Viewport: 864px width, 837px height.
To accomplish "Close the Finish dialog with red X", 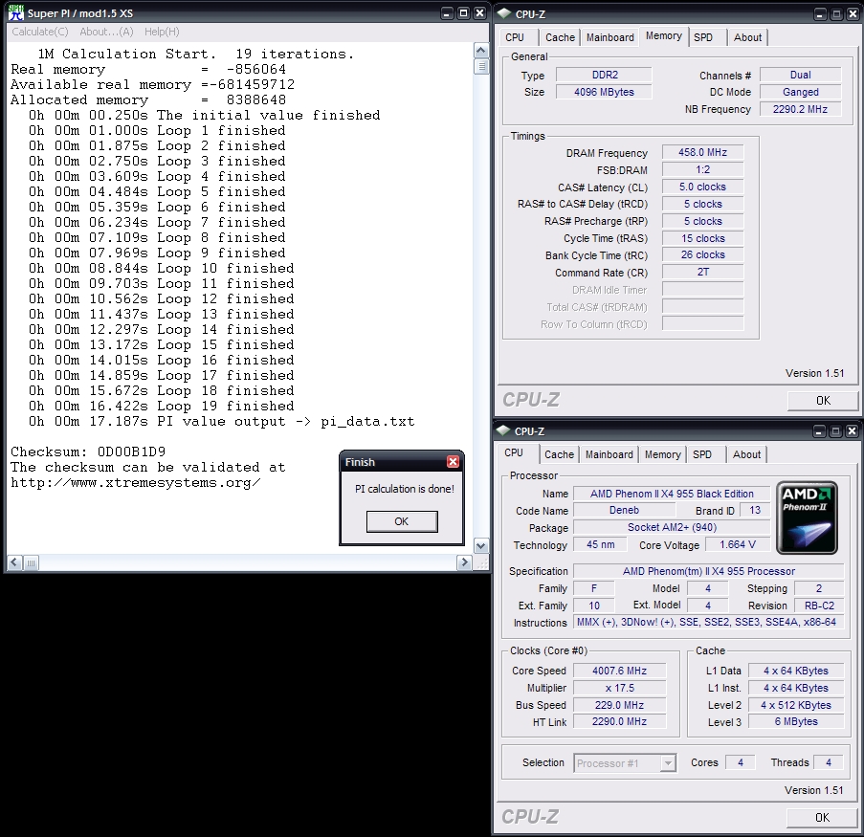I will pyautogui.click(x=453, y=462).
